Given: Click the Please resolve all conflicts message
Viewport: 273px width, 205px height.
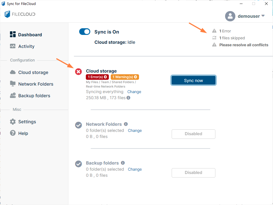Looking at the screenshot, I should (244, 45).
